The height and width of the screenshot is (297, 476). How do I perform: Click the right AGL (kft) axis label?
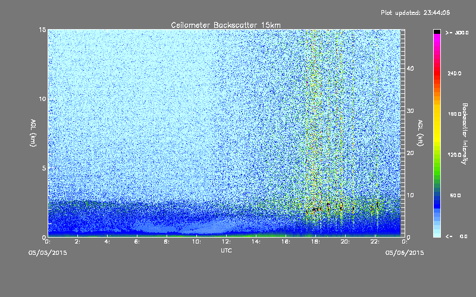click(420, 133)
